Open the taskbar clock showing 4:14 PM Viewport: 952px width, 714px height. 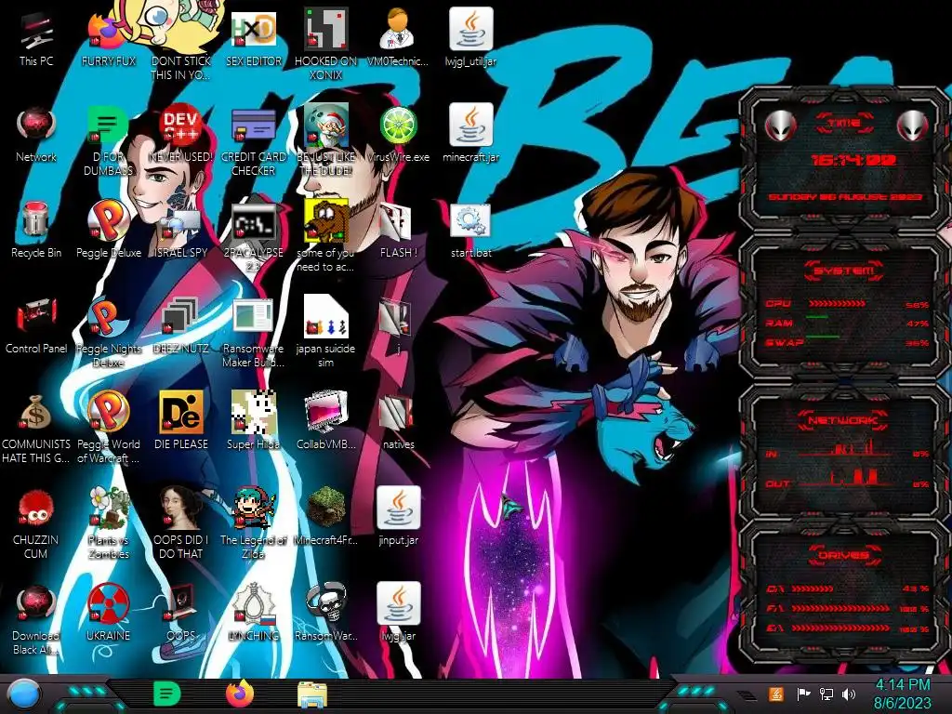(x=902, y=694)
